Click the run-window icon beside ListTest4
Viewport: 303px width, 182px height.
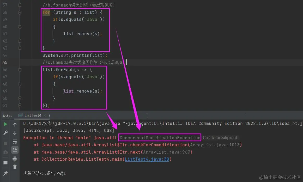[20, 115]
